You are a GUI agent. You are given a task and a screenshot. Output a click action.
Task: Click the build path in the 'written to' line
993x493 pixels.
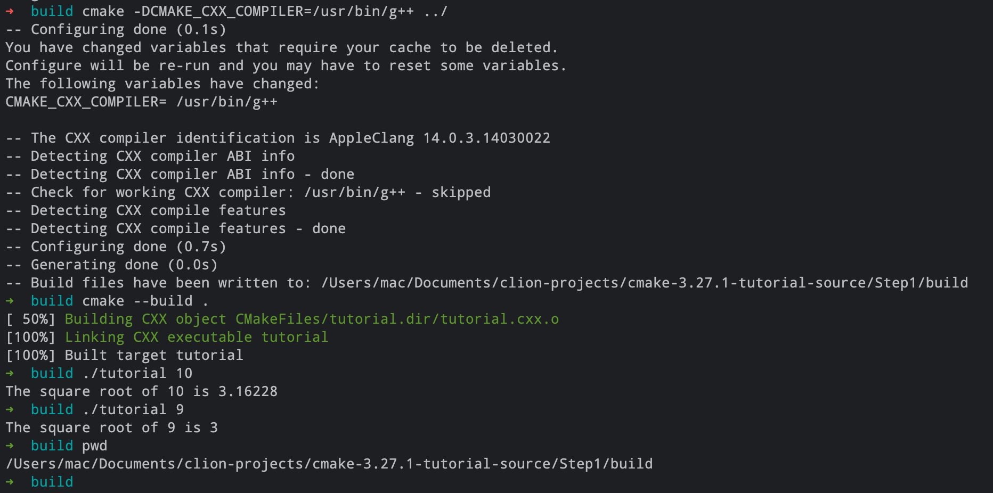(644, 283)
